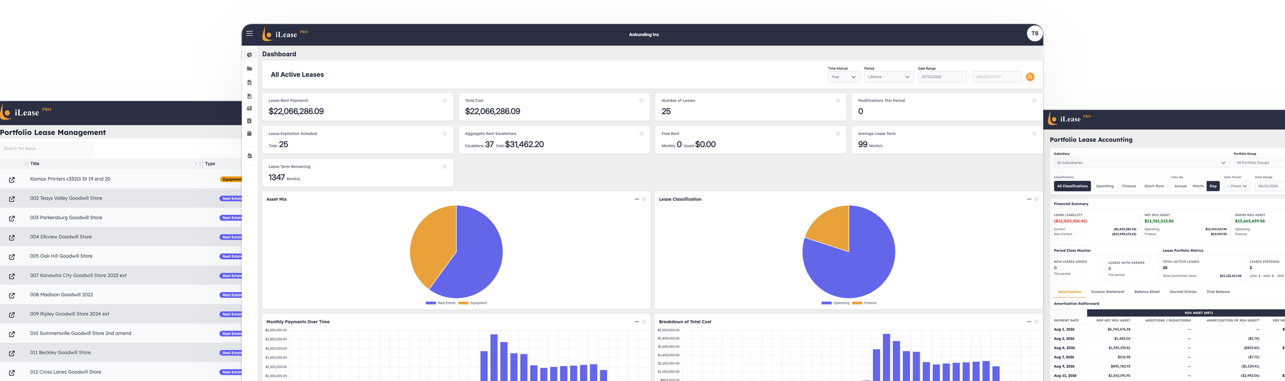Click the orange search button beside Date Range
The height and width of the screenshot is (381, 1285).
1030,77
